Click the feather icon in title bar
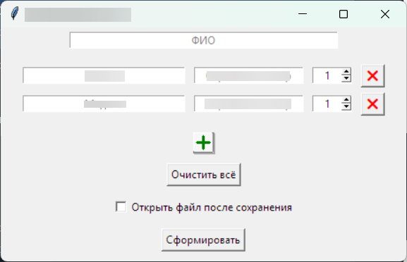407x262 pixels. tap(15, 13)
